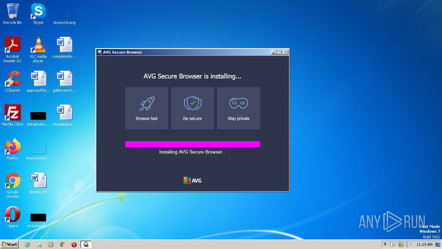The height and width of the screenshot is (249, 442).
Task: Click the Be secure shield tile
Action: pos(193,108)
